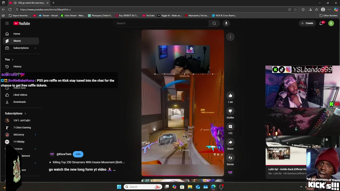Screen dimensions: 340x191
Task: Share this Short
Action: [230, 142]
